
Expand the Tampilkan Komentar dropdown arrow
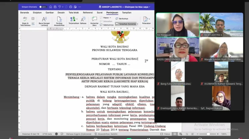point(137,24)
